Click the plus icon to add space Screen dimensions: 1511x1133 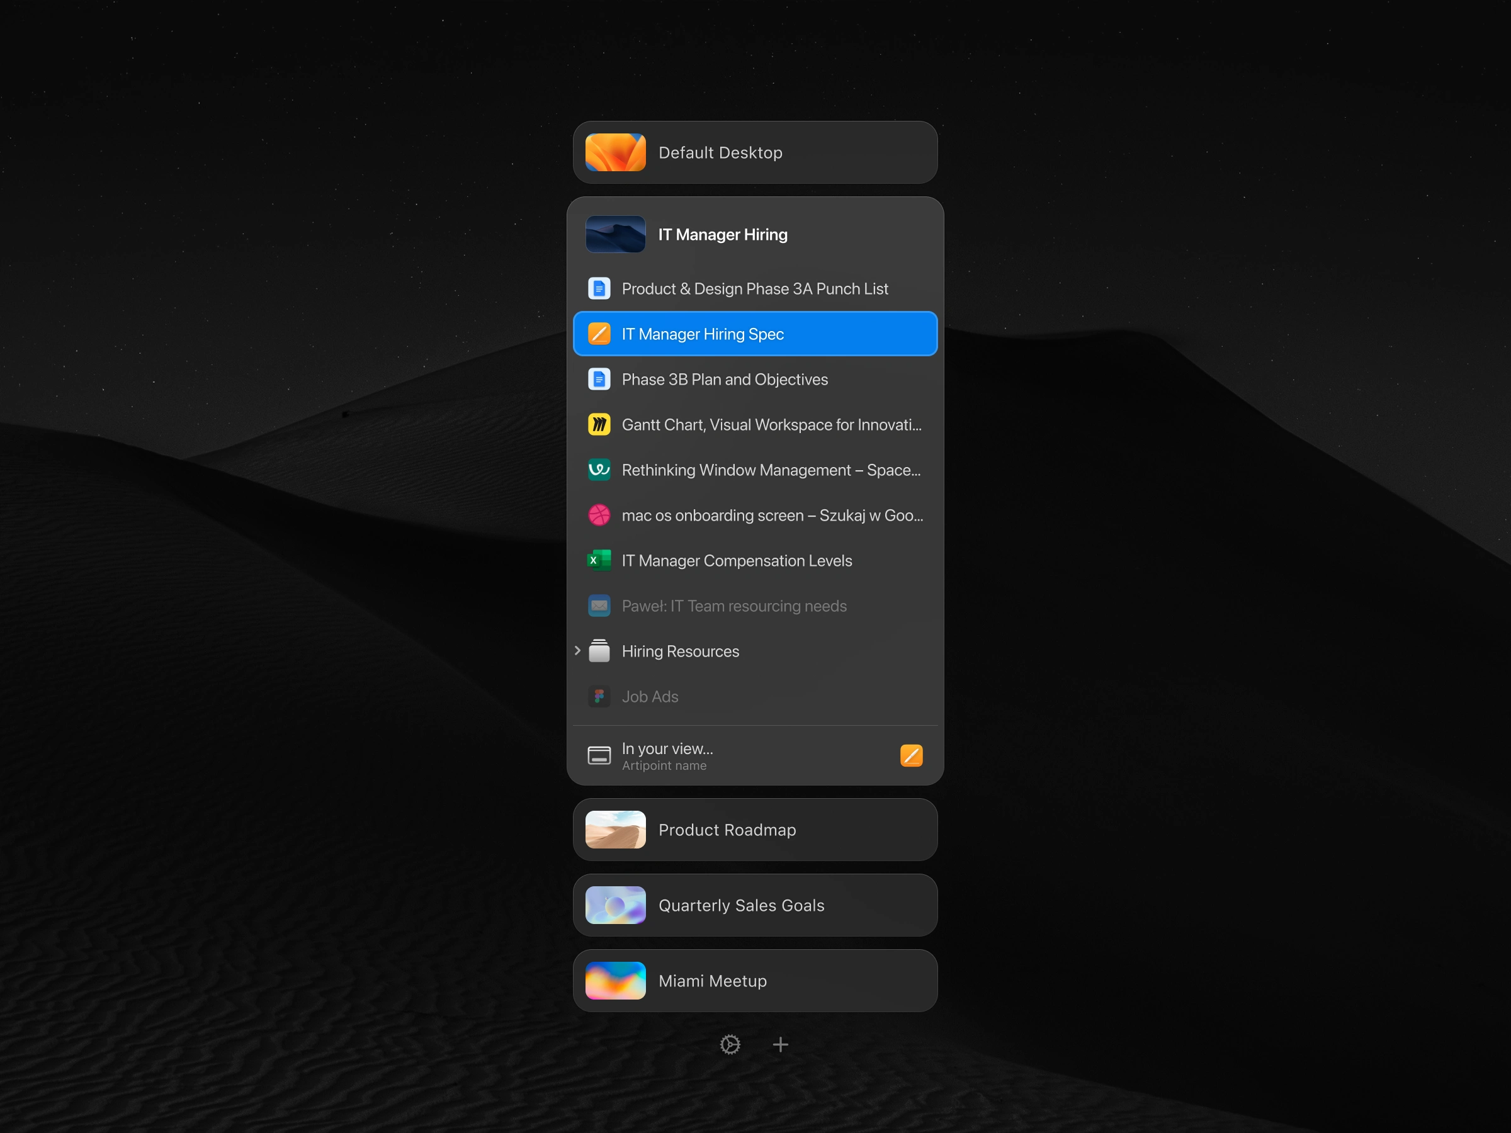(780, 1044)
